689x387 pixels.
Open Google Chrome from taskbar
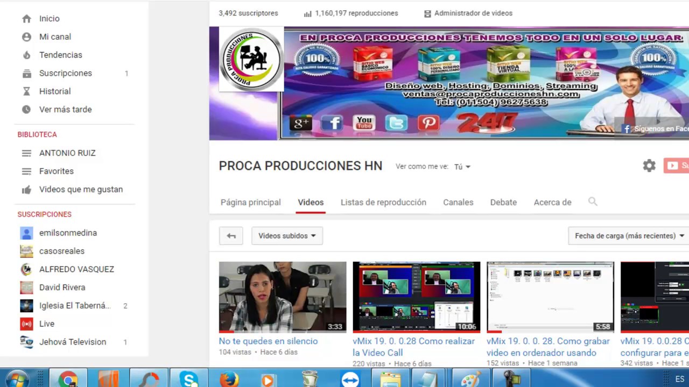tap(68, 378)
